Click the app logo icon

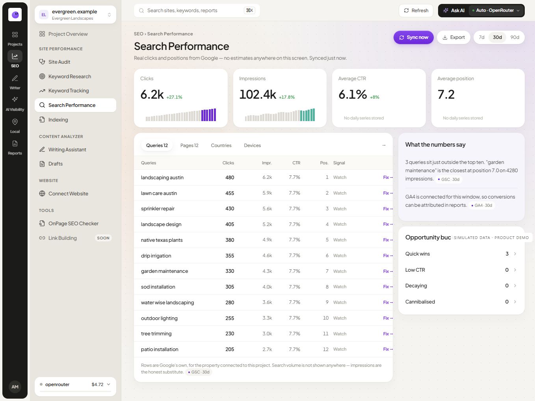coord(15,15)
